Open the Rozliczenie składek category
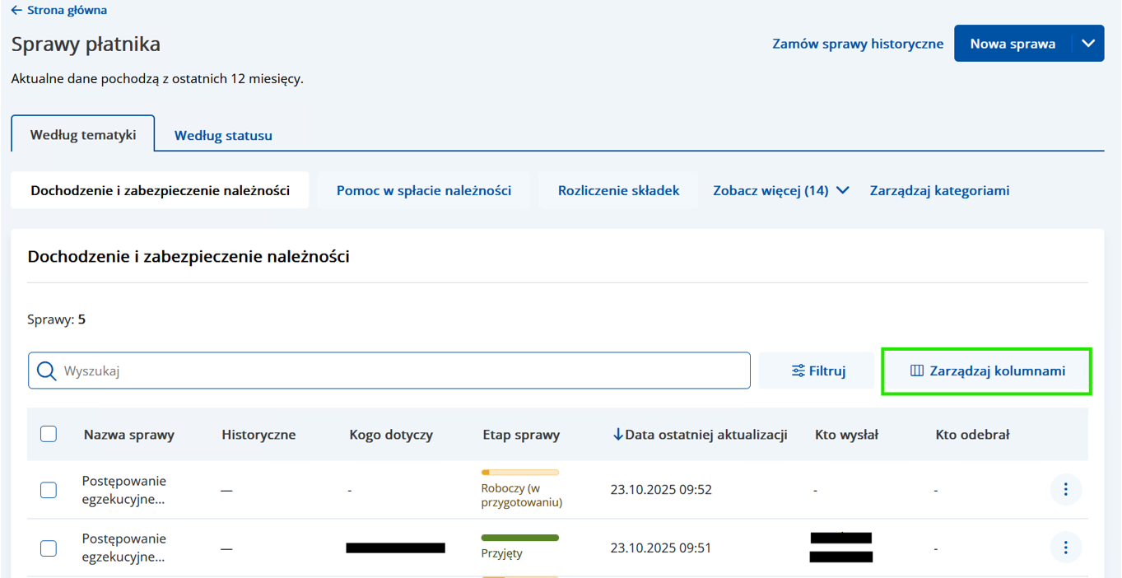 pyautogui.click(x=618, y=190)
